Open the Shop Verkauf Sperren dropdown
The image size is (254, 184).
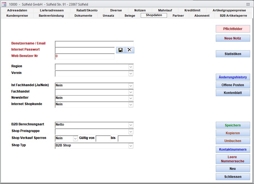pyautogui.click(x=75, y=138)
